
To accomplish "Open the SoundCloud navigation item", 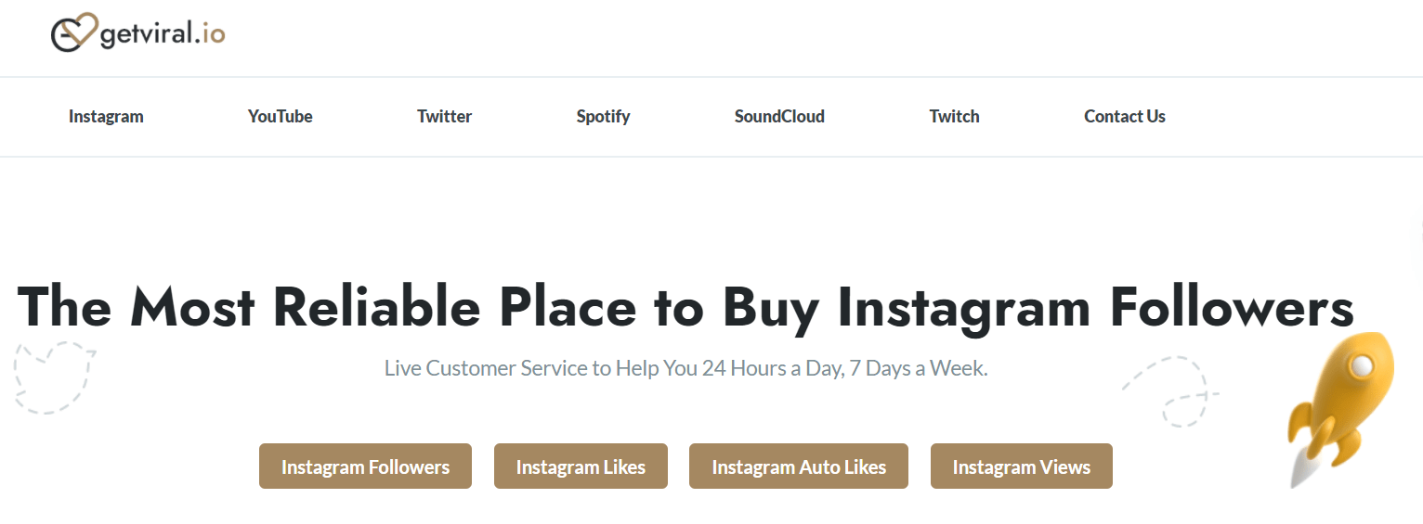I will click(x=779, y=117).
